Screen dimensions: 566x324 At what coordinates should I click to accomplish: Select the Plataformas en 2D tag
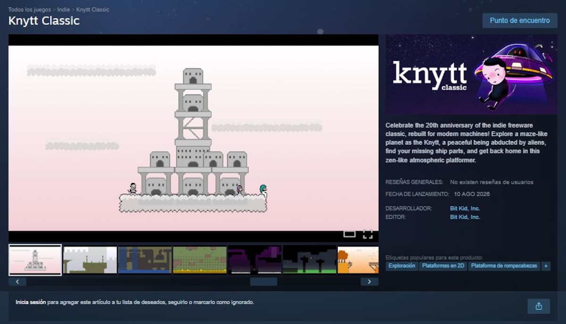click(443, 266)
